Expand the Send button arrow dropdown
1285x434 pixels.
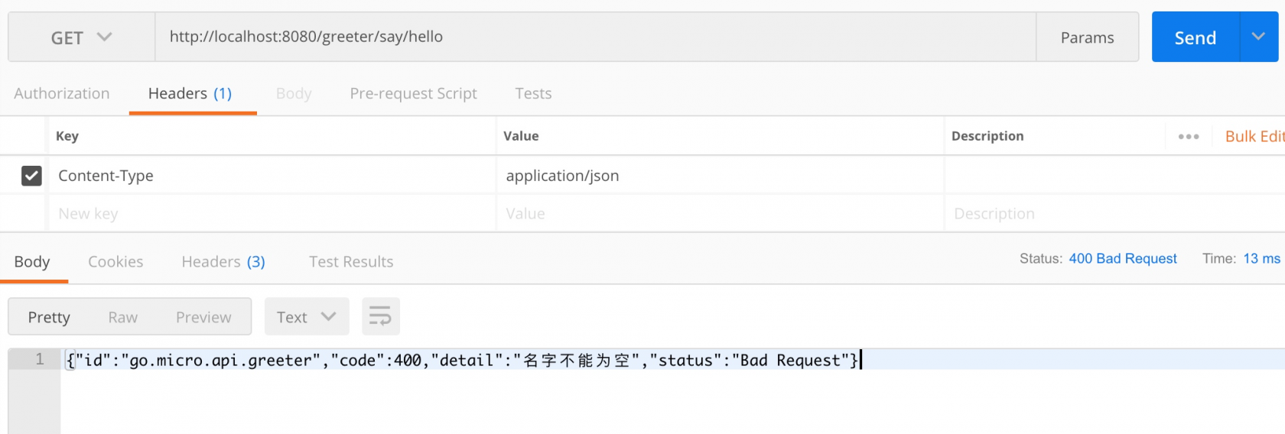[x=1258, y=37]
